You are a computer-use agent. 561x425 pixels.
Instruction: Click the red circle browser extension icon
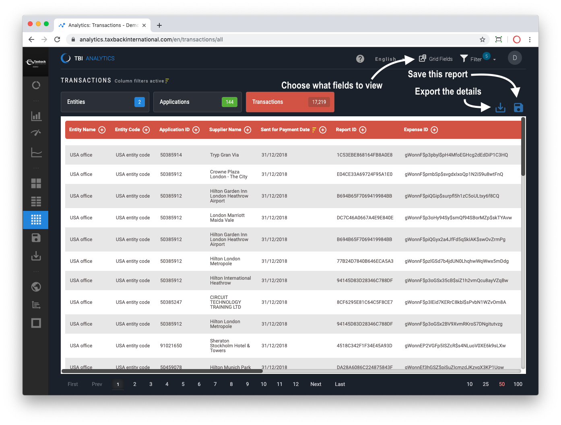click(517, 39)
